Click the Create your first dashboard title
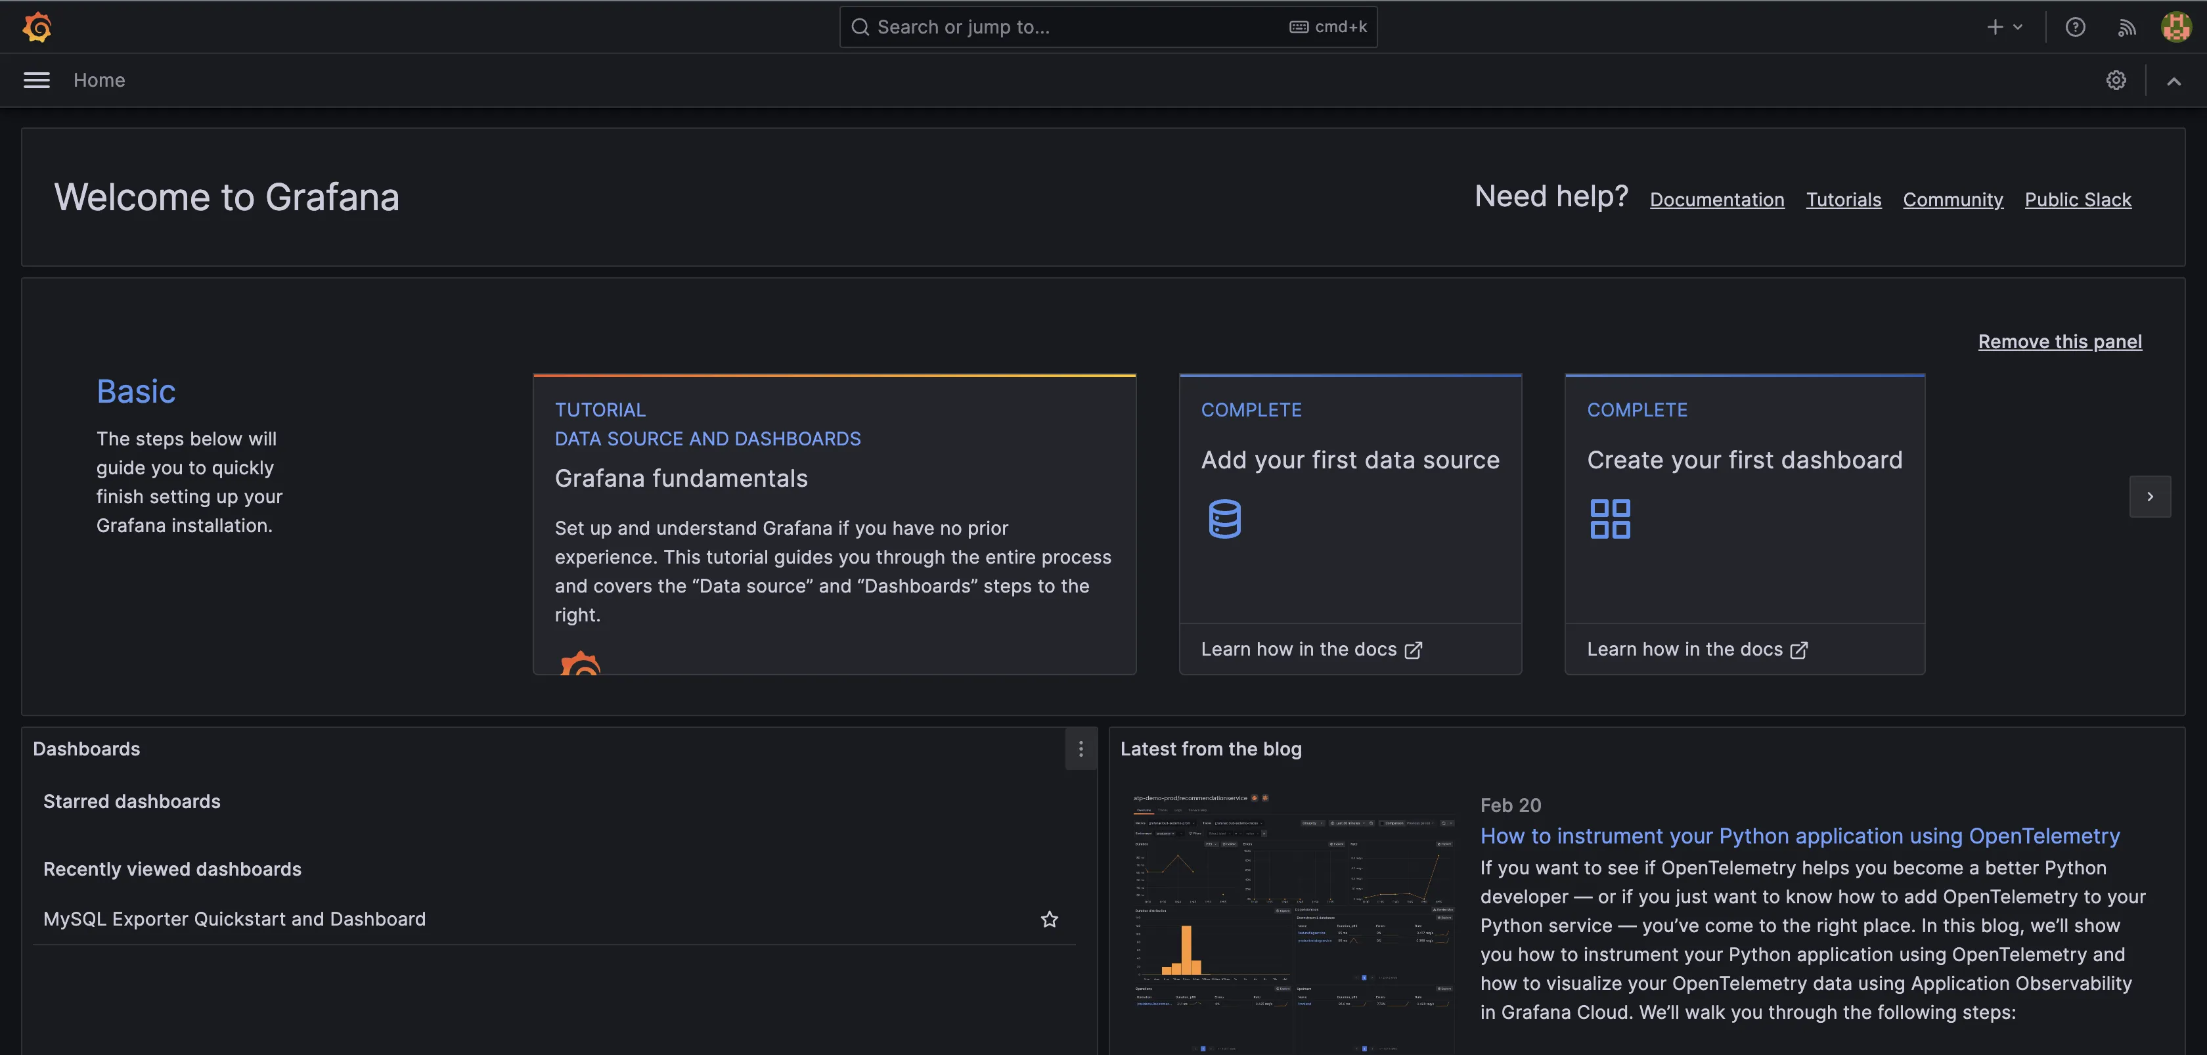 [1745, 460]
